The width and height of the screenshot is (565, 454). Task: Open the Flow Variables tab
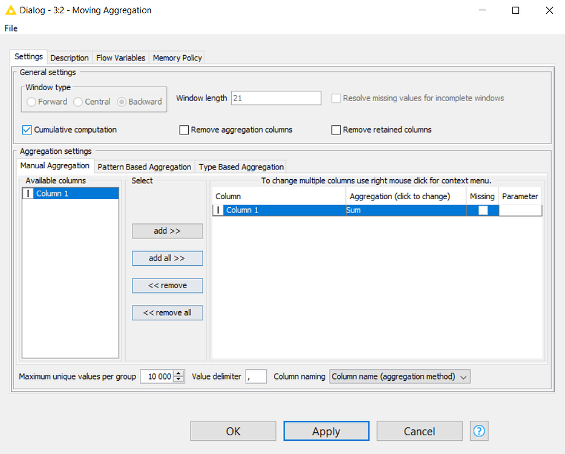pos(120,58)
